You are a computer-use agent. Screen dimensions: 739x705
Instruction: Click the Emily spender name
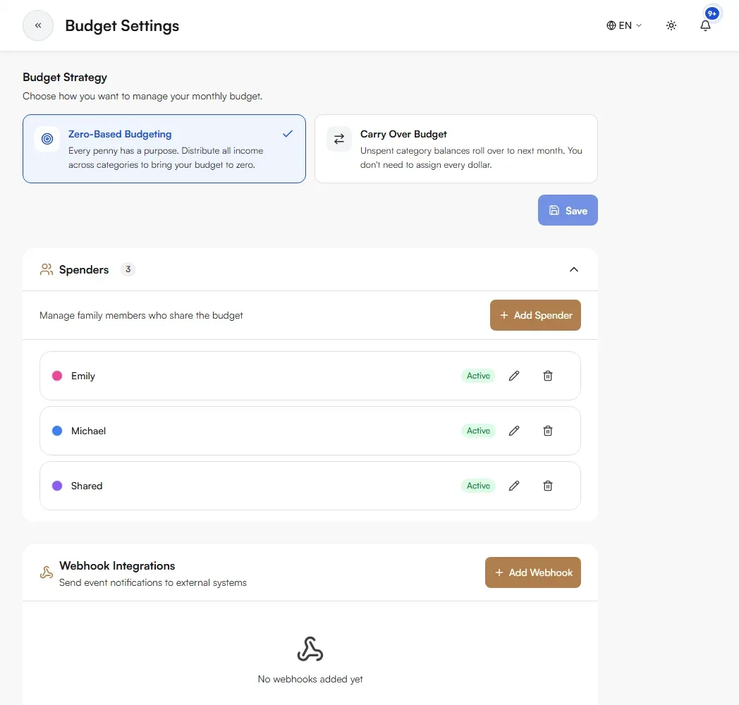pyautogui.click(x=83, y=376)
